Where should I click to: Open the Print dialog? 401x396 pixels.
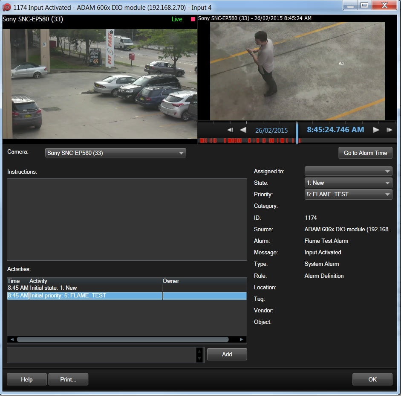point(68,379)
